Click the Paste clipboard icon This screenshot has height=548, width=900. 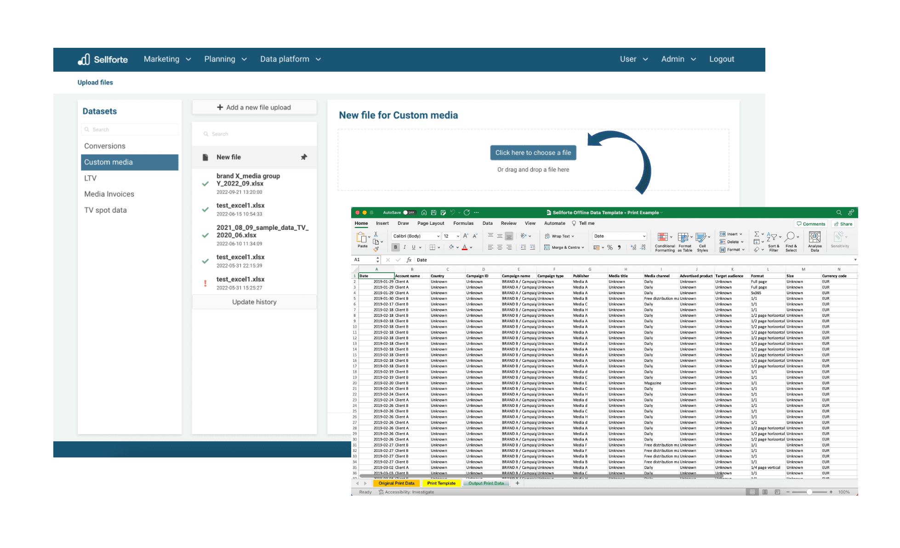[x=362, y=238]
